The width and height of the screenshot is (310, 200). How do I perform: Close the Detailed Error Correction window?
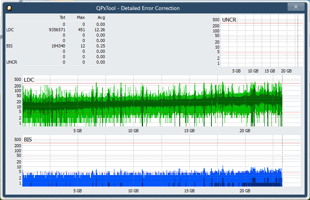tap(296, 7)
